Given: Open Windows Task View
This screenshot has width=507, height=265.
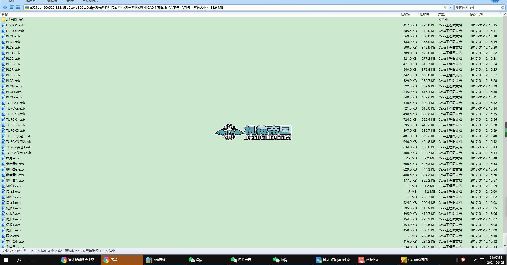Looking at the screenshot, I should [x=32, y=260].
